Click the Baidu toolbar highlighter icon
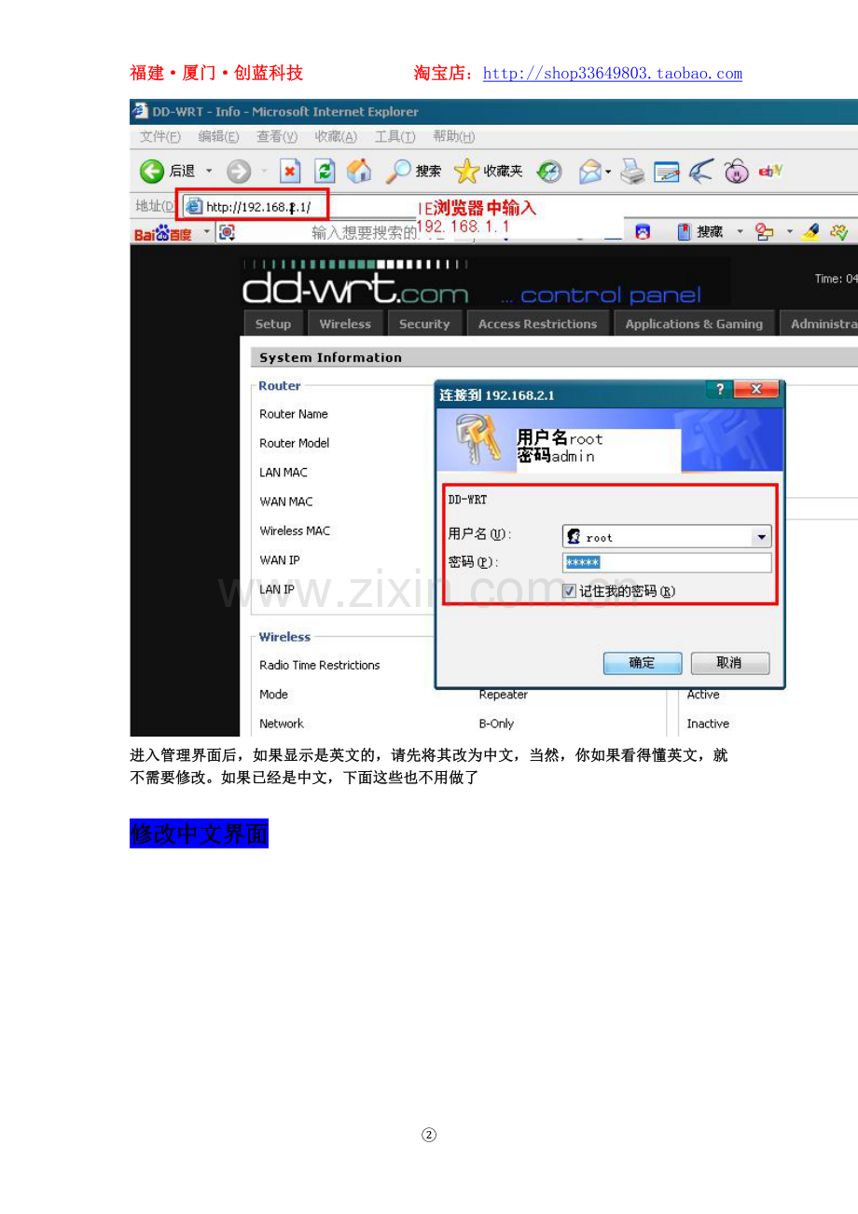Viewport: 858px width, 1214px height. (810, 232)
